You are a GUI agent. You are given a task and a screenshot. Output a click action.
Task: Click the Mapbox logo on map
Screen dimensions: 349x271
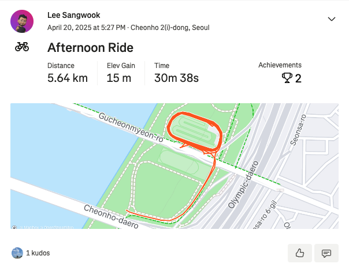(x=14, y=227)
